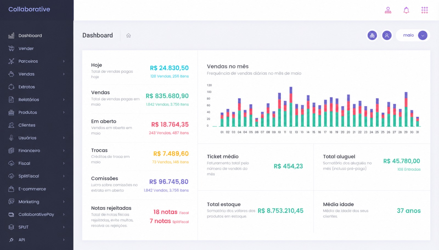Click the 7 notas SplitFiscal link
Screen dimensions: 439x250
click(169, 221)
